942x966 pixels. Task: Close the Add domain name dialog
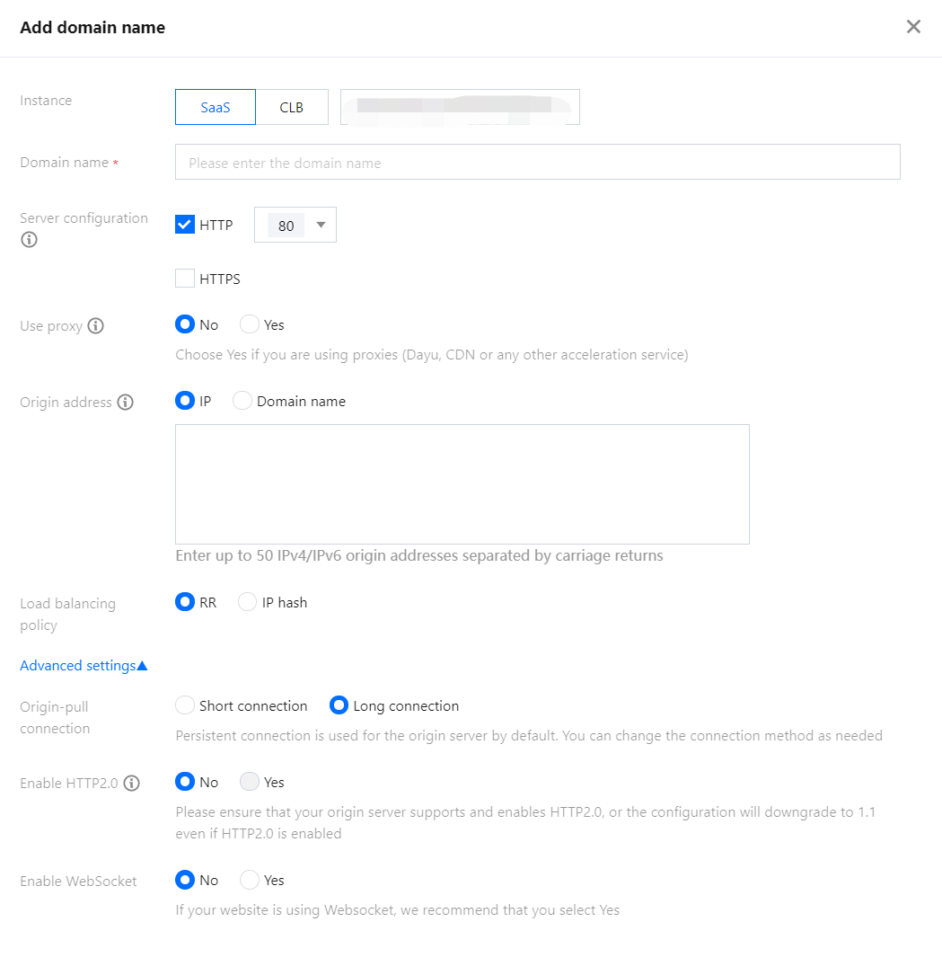coord(913,27)
